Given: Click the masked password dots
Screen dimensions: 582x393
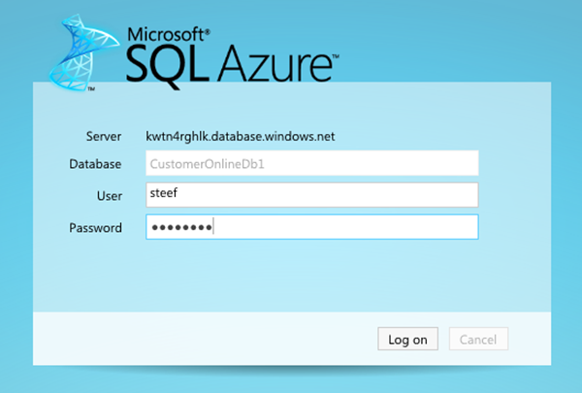Looking at the screenshot, I should pyautogui.click(x=179, y=228).
